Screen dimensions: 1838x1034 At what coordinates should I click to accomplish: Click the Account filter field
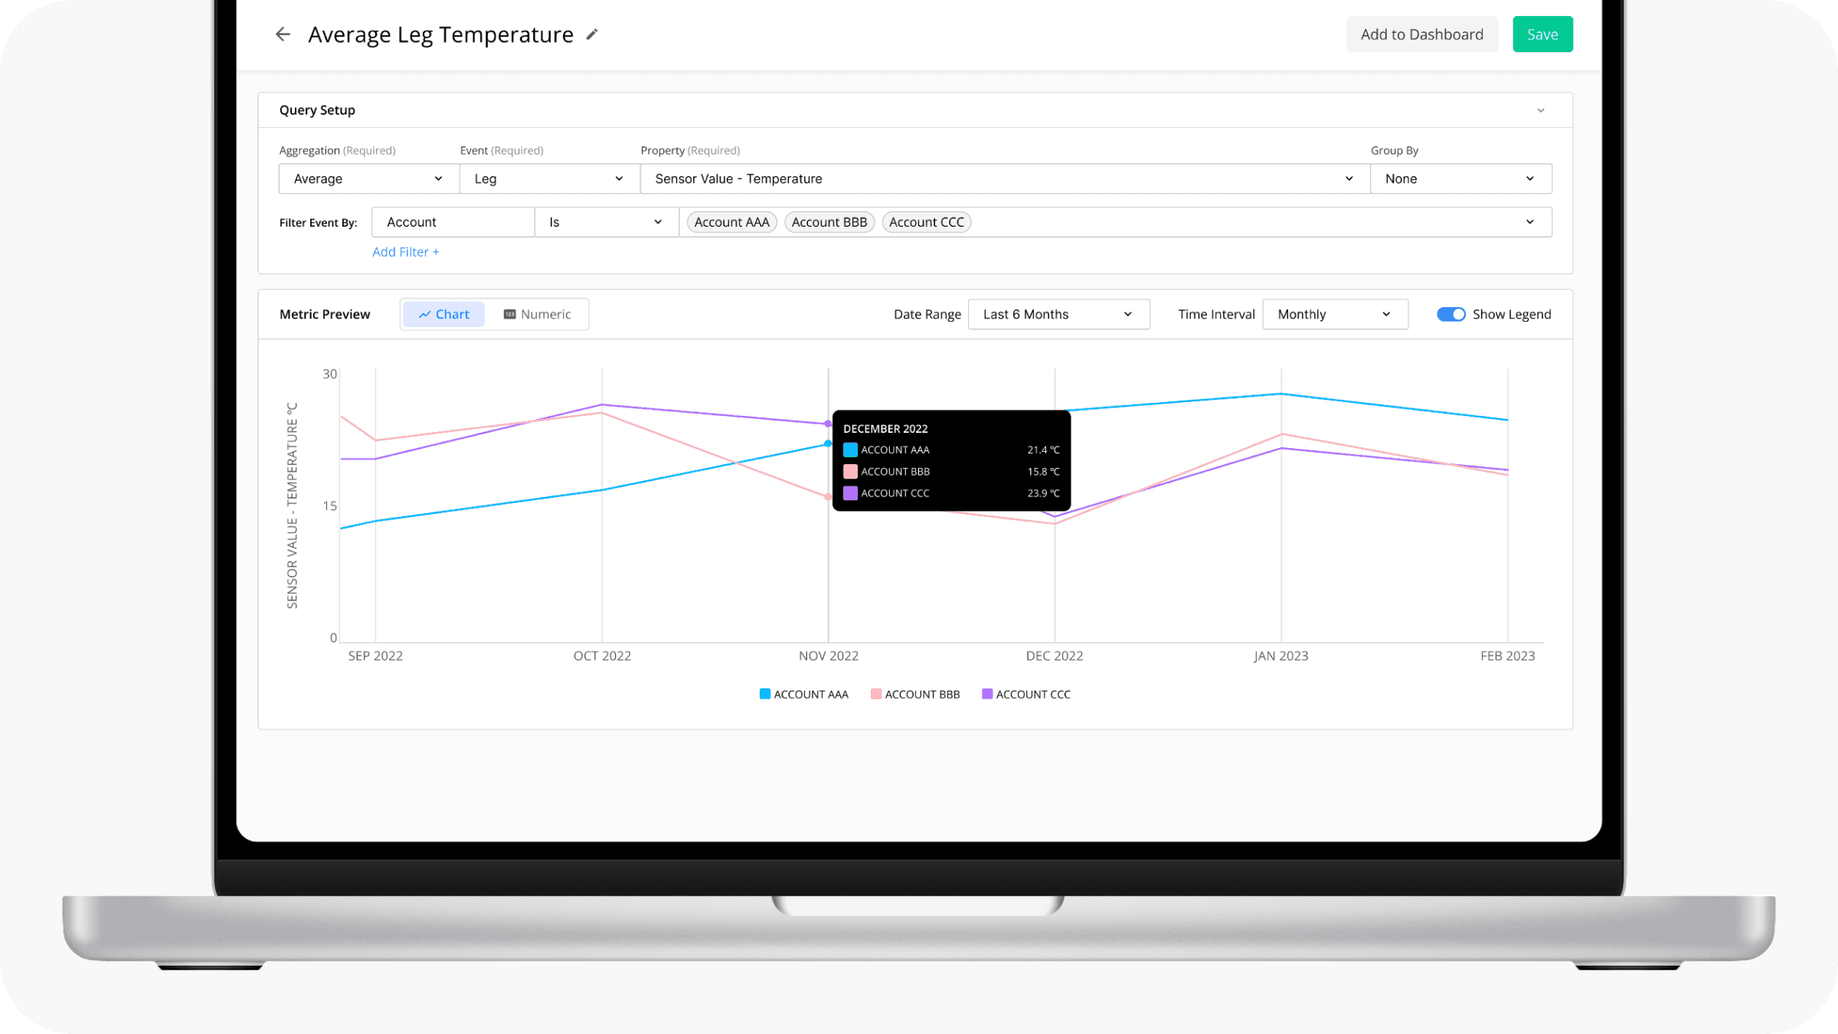(x=453, y=222)
